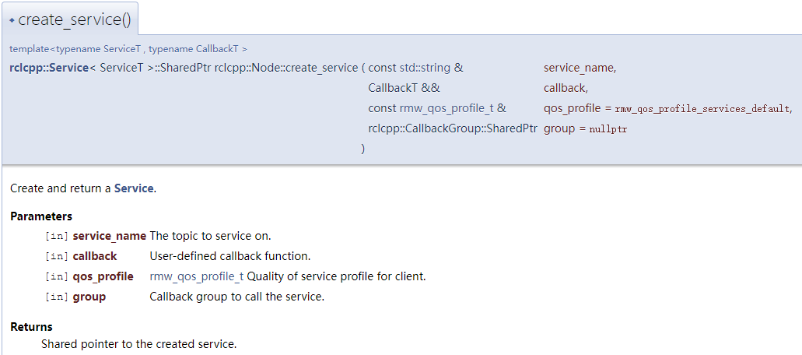The width and height of the screenshot is (802, 355).
Task: Select qos_profile in the Parameters list
Action: tap(103, 276)
